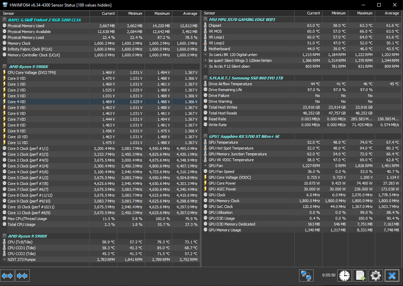Screen dimensions: 403x286
Task: Select the VR MOS temperature row
Action: [x=301, y=31]
